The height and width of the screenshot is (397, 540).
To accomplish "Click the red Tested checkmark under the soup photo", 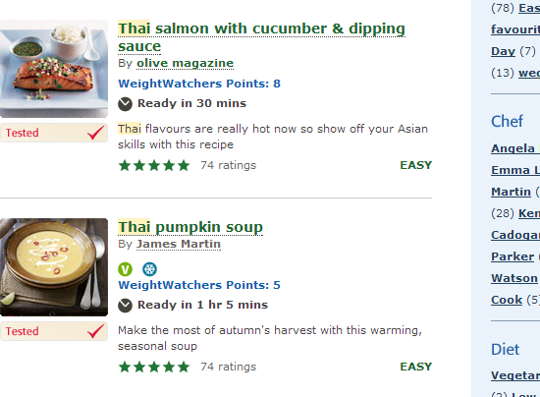I will pos(96,331).
